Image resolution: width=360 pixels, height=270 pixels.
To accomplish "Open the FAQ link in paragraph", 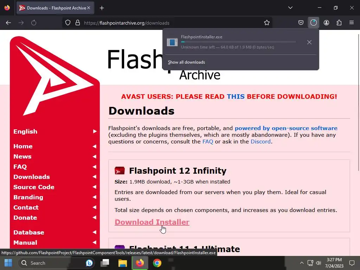I will 207,142.
